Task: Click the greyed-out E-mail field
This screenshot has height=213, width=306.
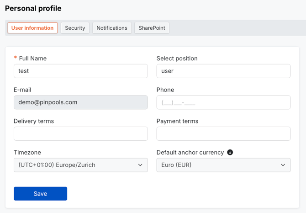Action: (x=81, y=102)
